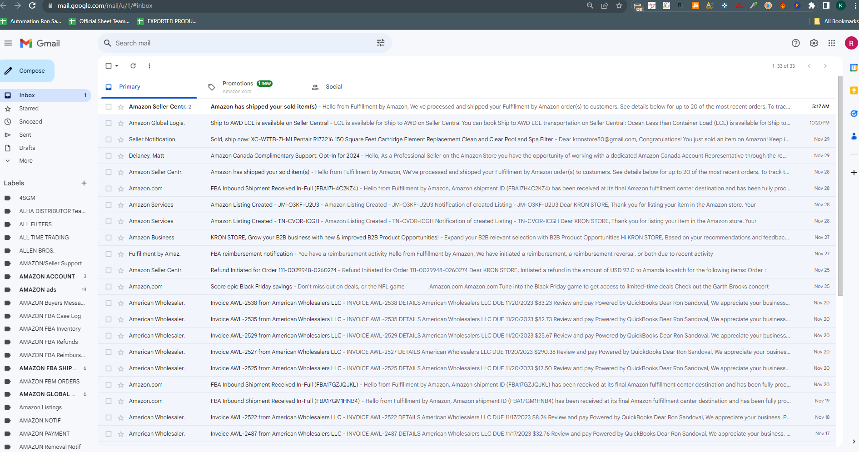This screenshot has width=859, height=452.
Task: Open the FBA reimbursement notification email
Action: pyautogui.click(x=468, y=254)
